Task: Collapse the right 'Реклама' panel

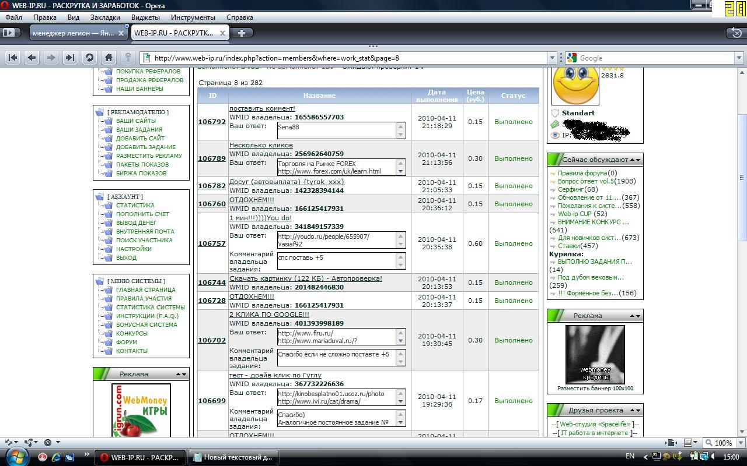Action: click(x=634, y=316)
